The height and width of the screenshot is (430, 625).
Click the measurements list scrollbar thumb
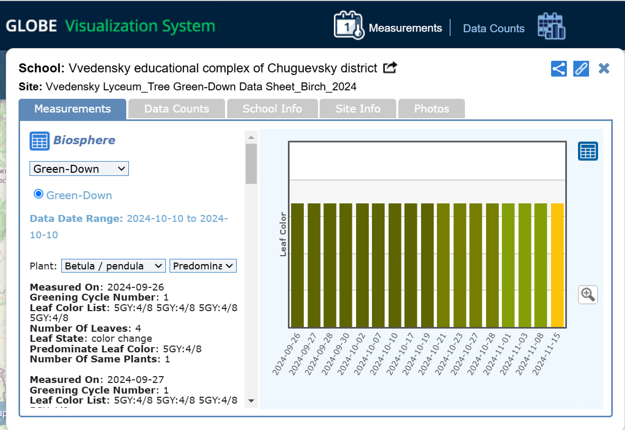[251, 164]
